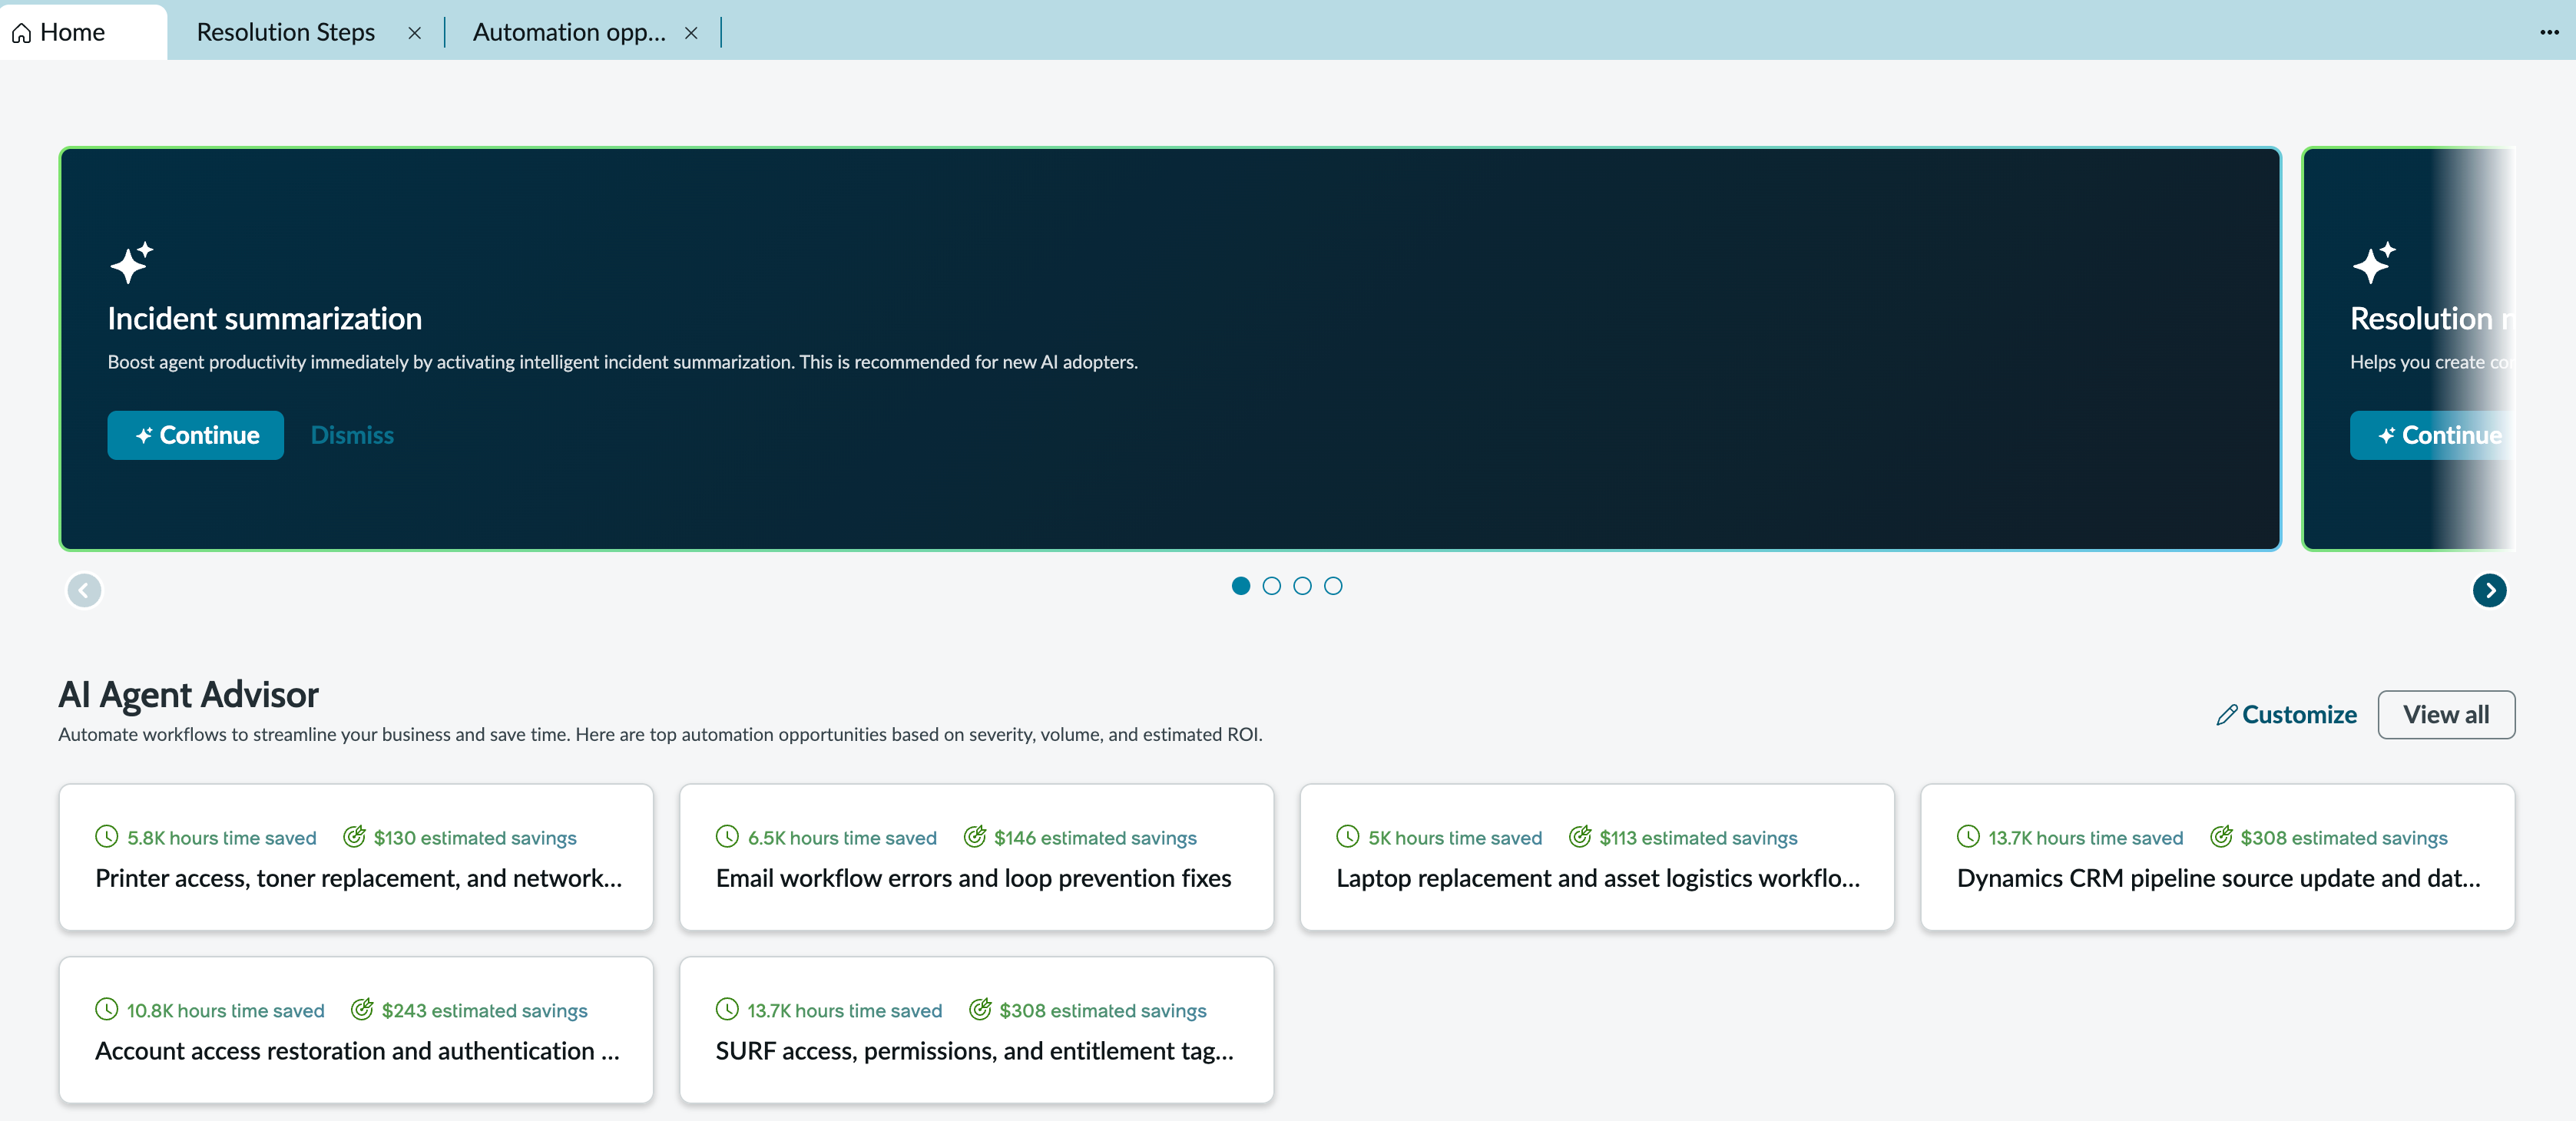Image resolution: width=2576 pixels, height=1121 pixels.
Task: Go to the previous carousel slide
Action: tap(84, 590)
